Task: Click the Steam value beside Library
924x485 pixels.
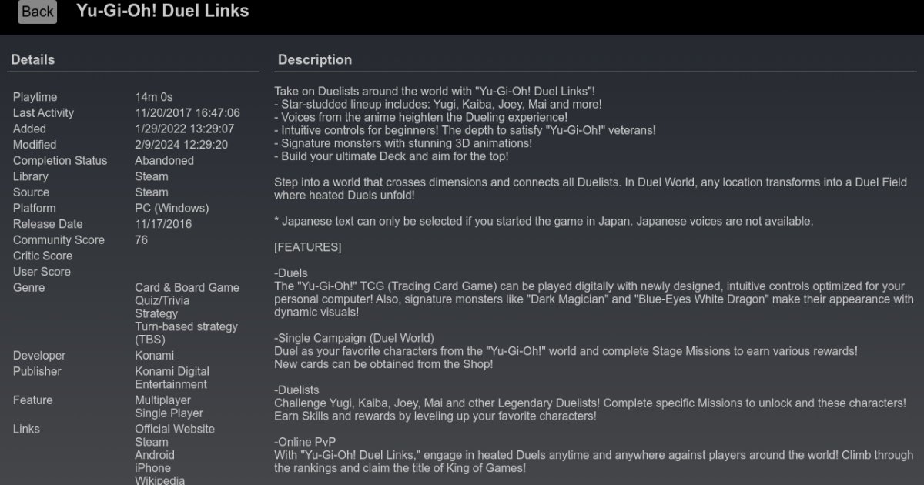Action: click(x=152, y=176)
